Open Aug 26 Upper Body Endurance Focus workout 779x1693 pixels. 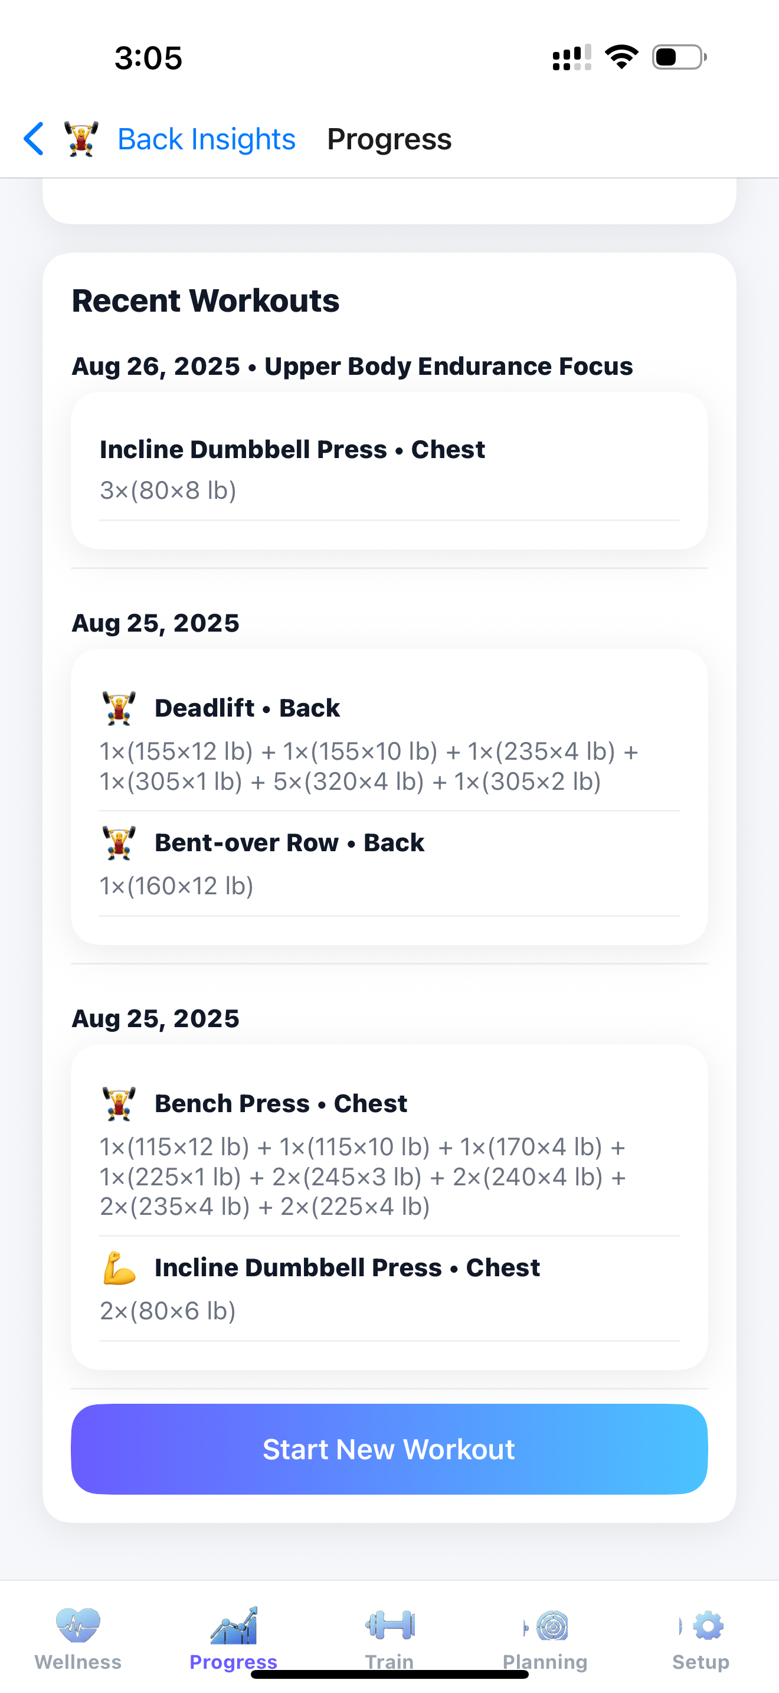pos(352,366)
